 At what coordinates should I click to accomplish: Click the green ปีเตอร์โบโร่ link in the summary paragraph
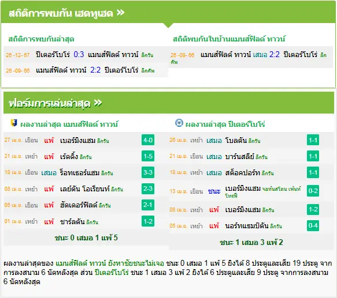coord(112,272)
